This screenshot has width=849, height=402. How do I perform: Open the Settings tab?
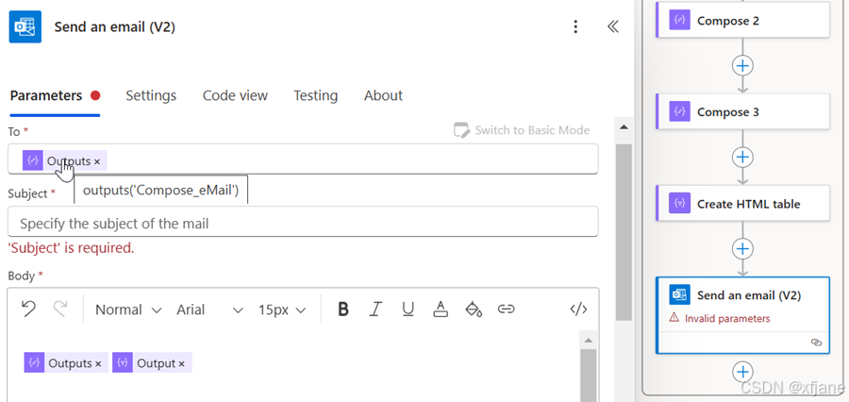pyautogui.click(x=151, y=96)
